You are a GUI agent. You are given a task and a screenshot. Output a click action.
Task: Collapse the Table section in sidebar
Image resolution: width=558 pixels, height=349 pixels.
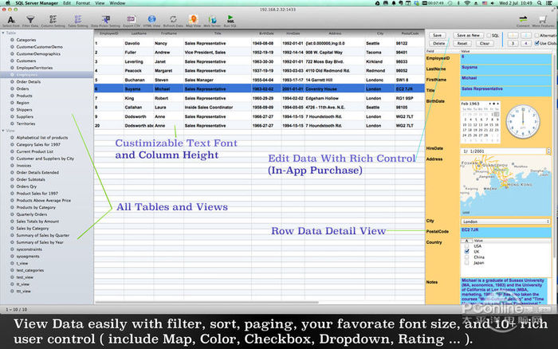tap(4, 32)
